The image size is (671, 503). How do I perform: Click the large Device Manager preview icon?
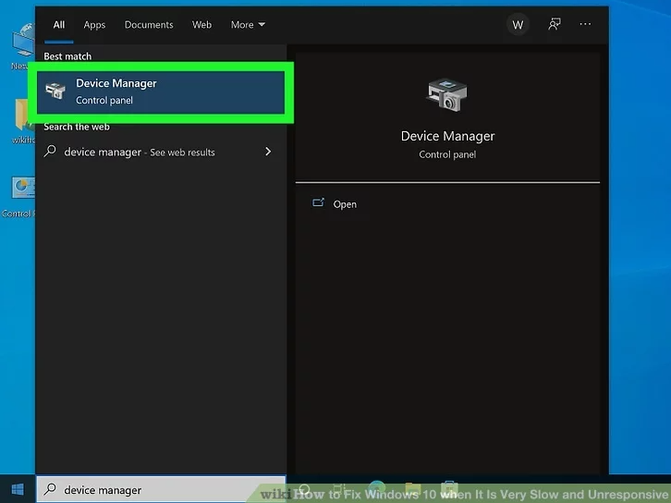[447, 96]
